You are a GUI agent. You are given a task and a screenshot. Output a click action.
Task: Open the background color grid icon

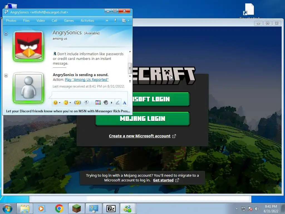[x=98, y=103]
